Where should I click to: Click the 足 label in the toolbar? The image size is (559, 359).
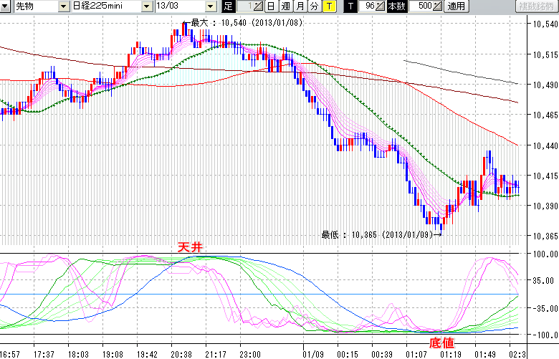pyautogui.click(x=229, y=6)
